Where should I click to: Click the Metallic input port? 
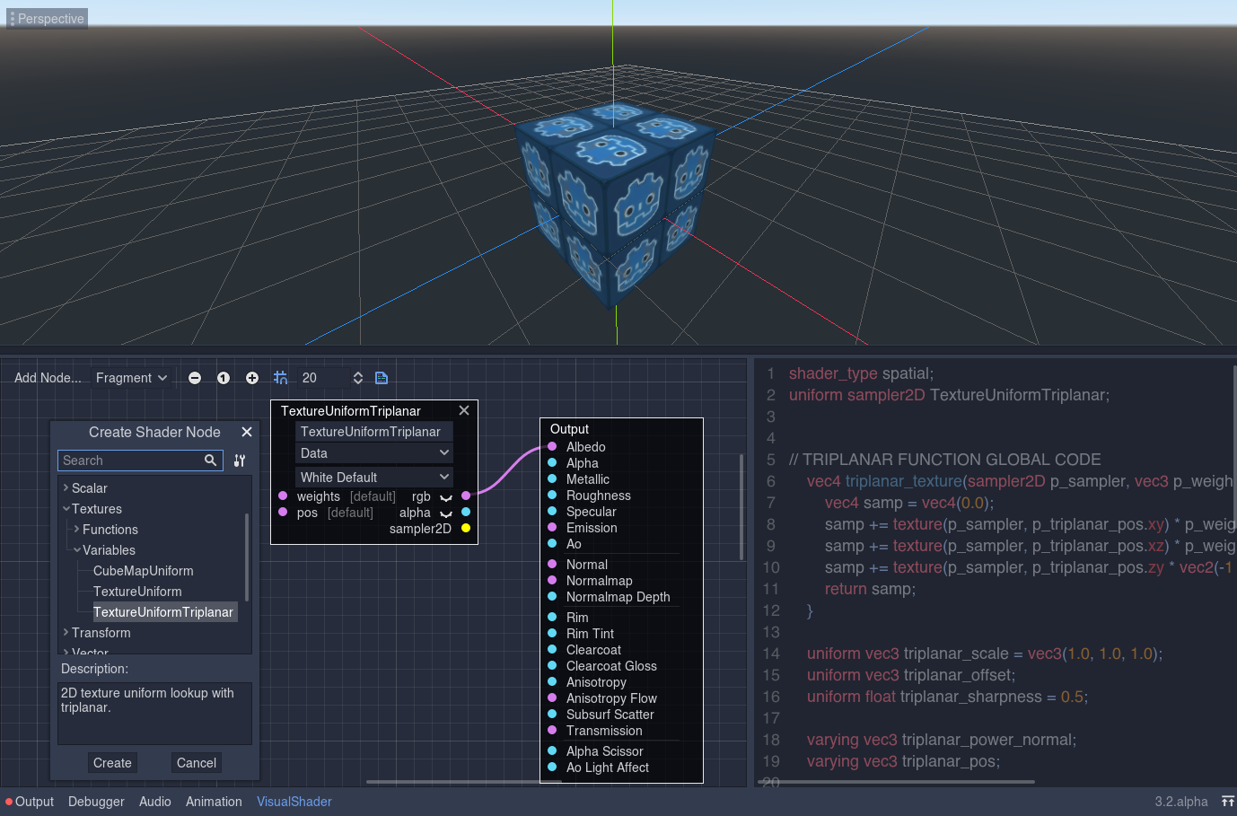(552, 478)
